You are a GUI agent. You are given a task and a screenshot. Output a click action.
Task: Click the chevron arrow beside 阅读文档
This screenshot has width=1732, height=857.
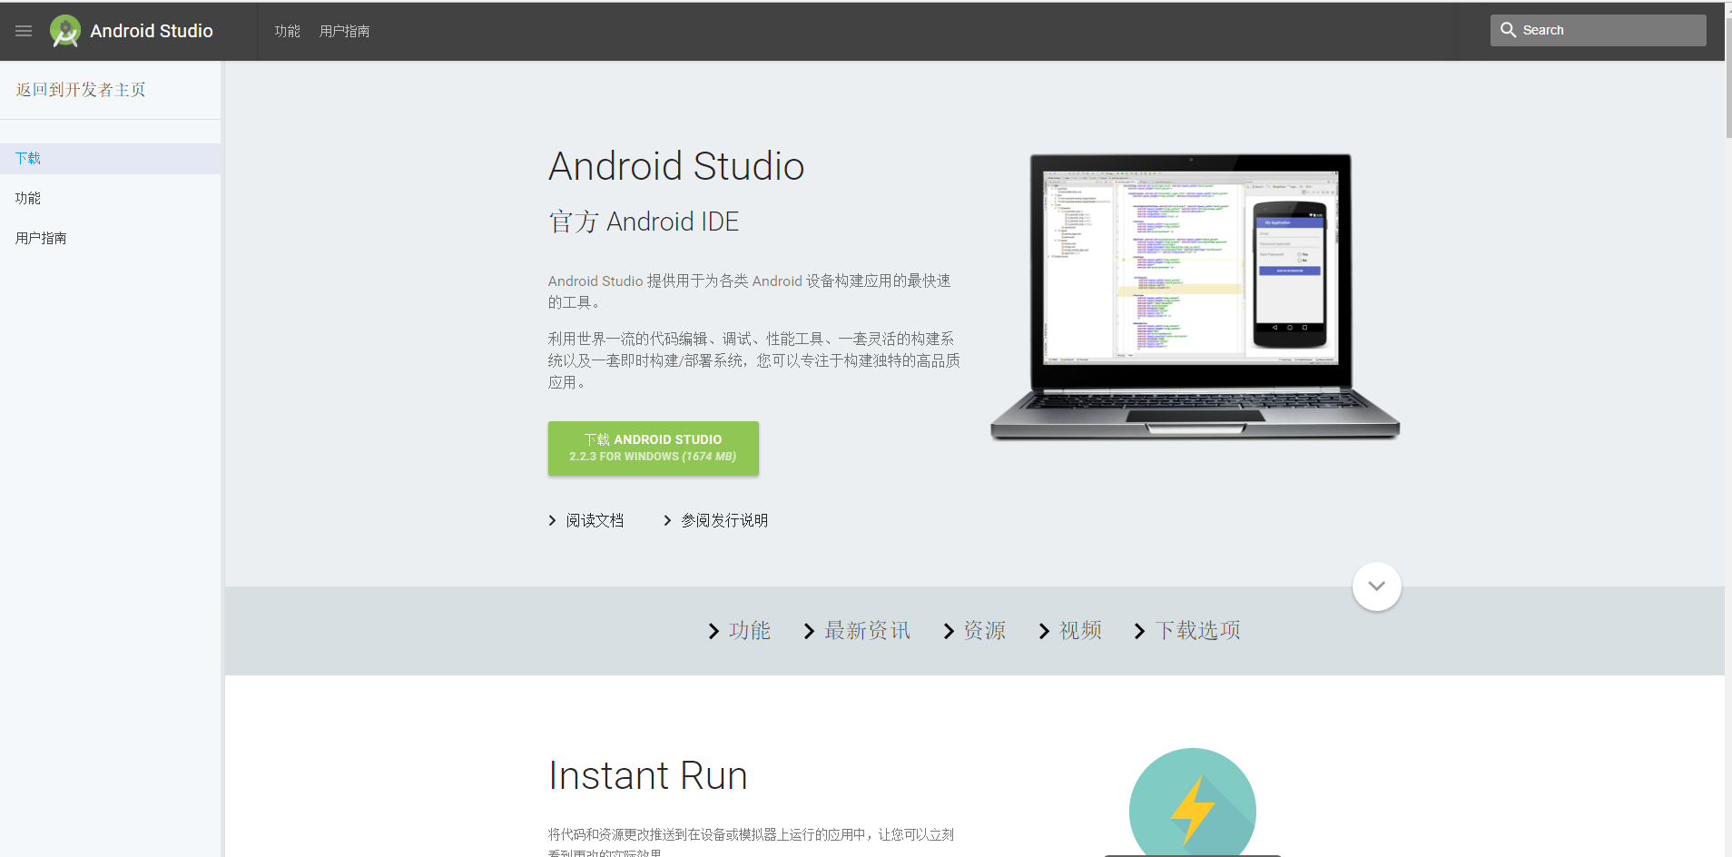coord(552,520)
